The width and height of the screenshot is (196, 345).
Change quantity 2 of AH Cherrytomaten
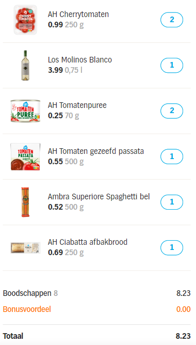tap(172, 20)
